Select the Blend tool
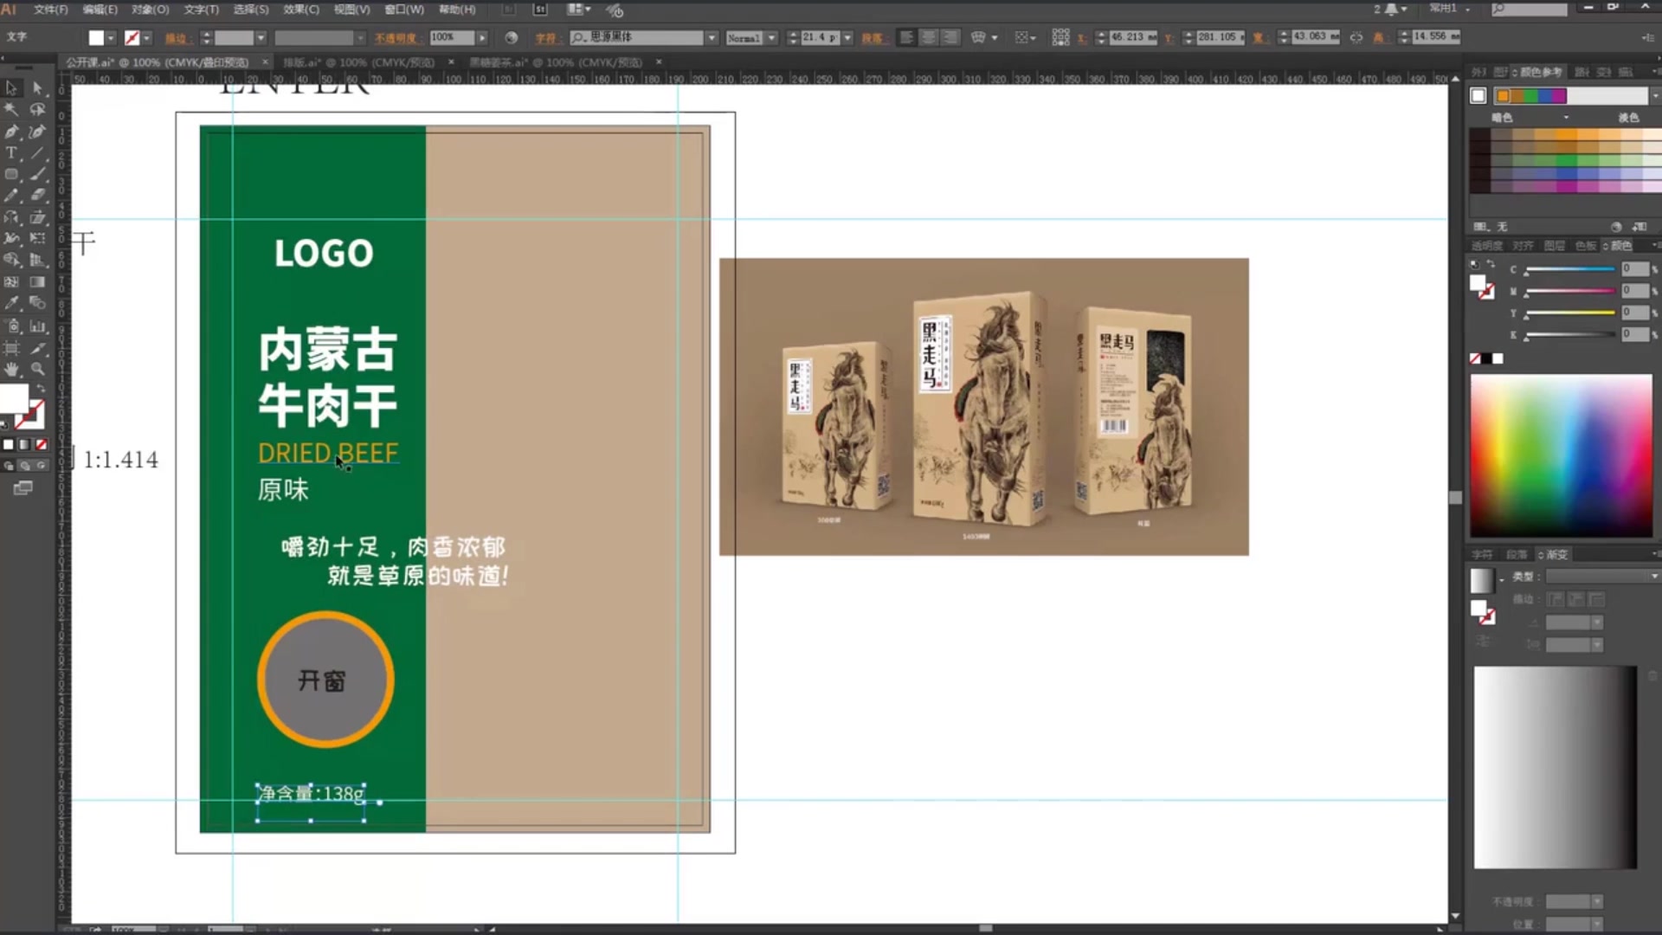Viewport: 1662px width, 935px height. coord(37,303)
